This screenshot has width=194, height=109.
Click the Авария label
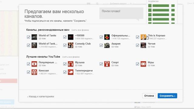116,44
